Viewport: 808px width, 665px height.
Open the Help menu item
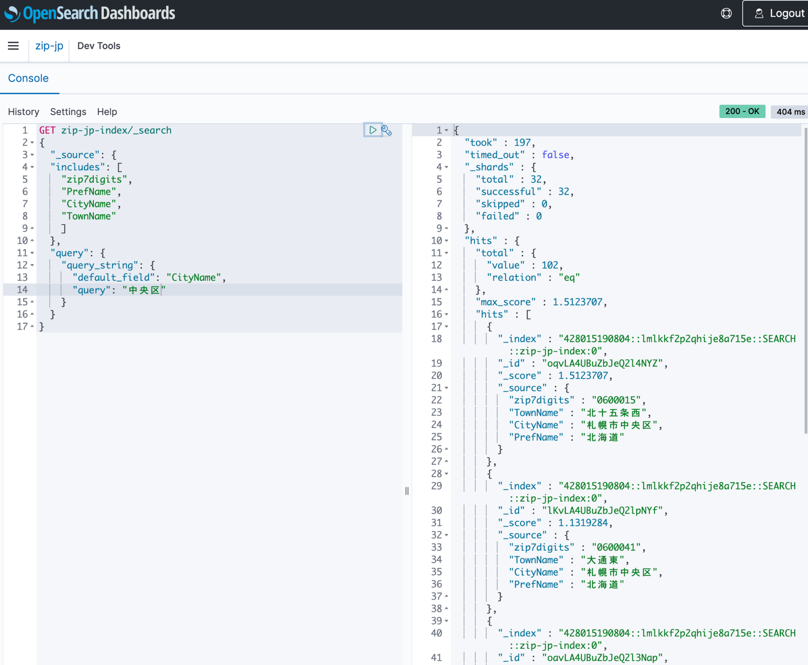[x=107, y=112]
